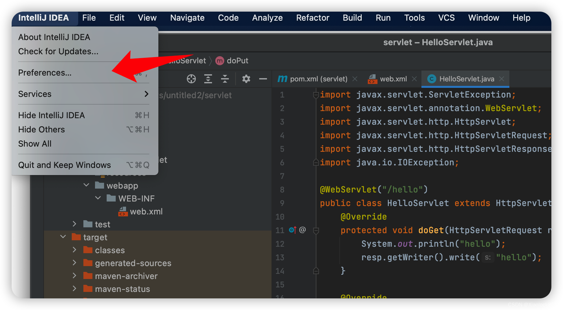Expand the maven-archiver folder
The image size is (563, 310).
[x=74, y=275]
